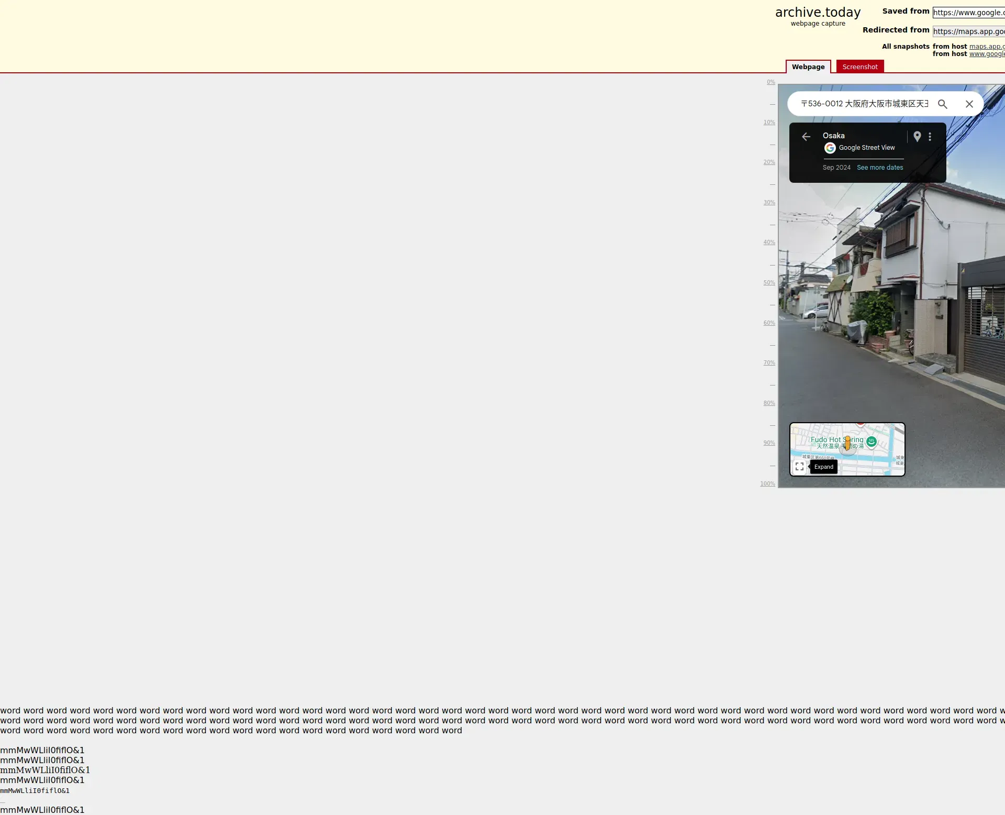Click the Japanese address search field
1005x815 pixels.
[x=864, y=104]
